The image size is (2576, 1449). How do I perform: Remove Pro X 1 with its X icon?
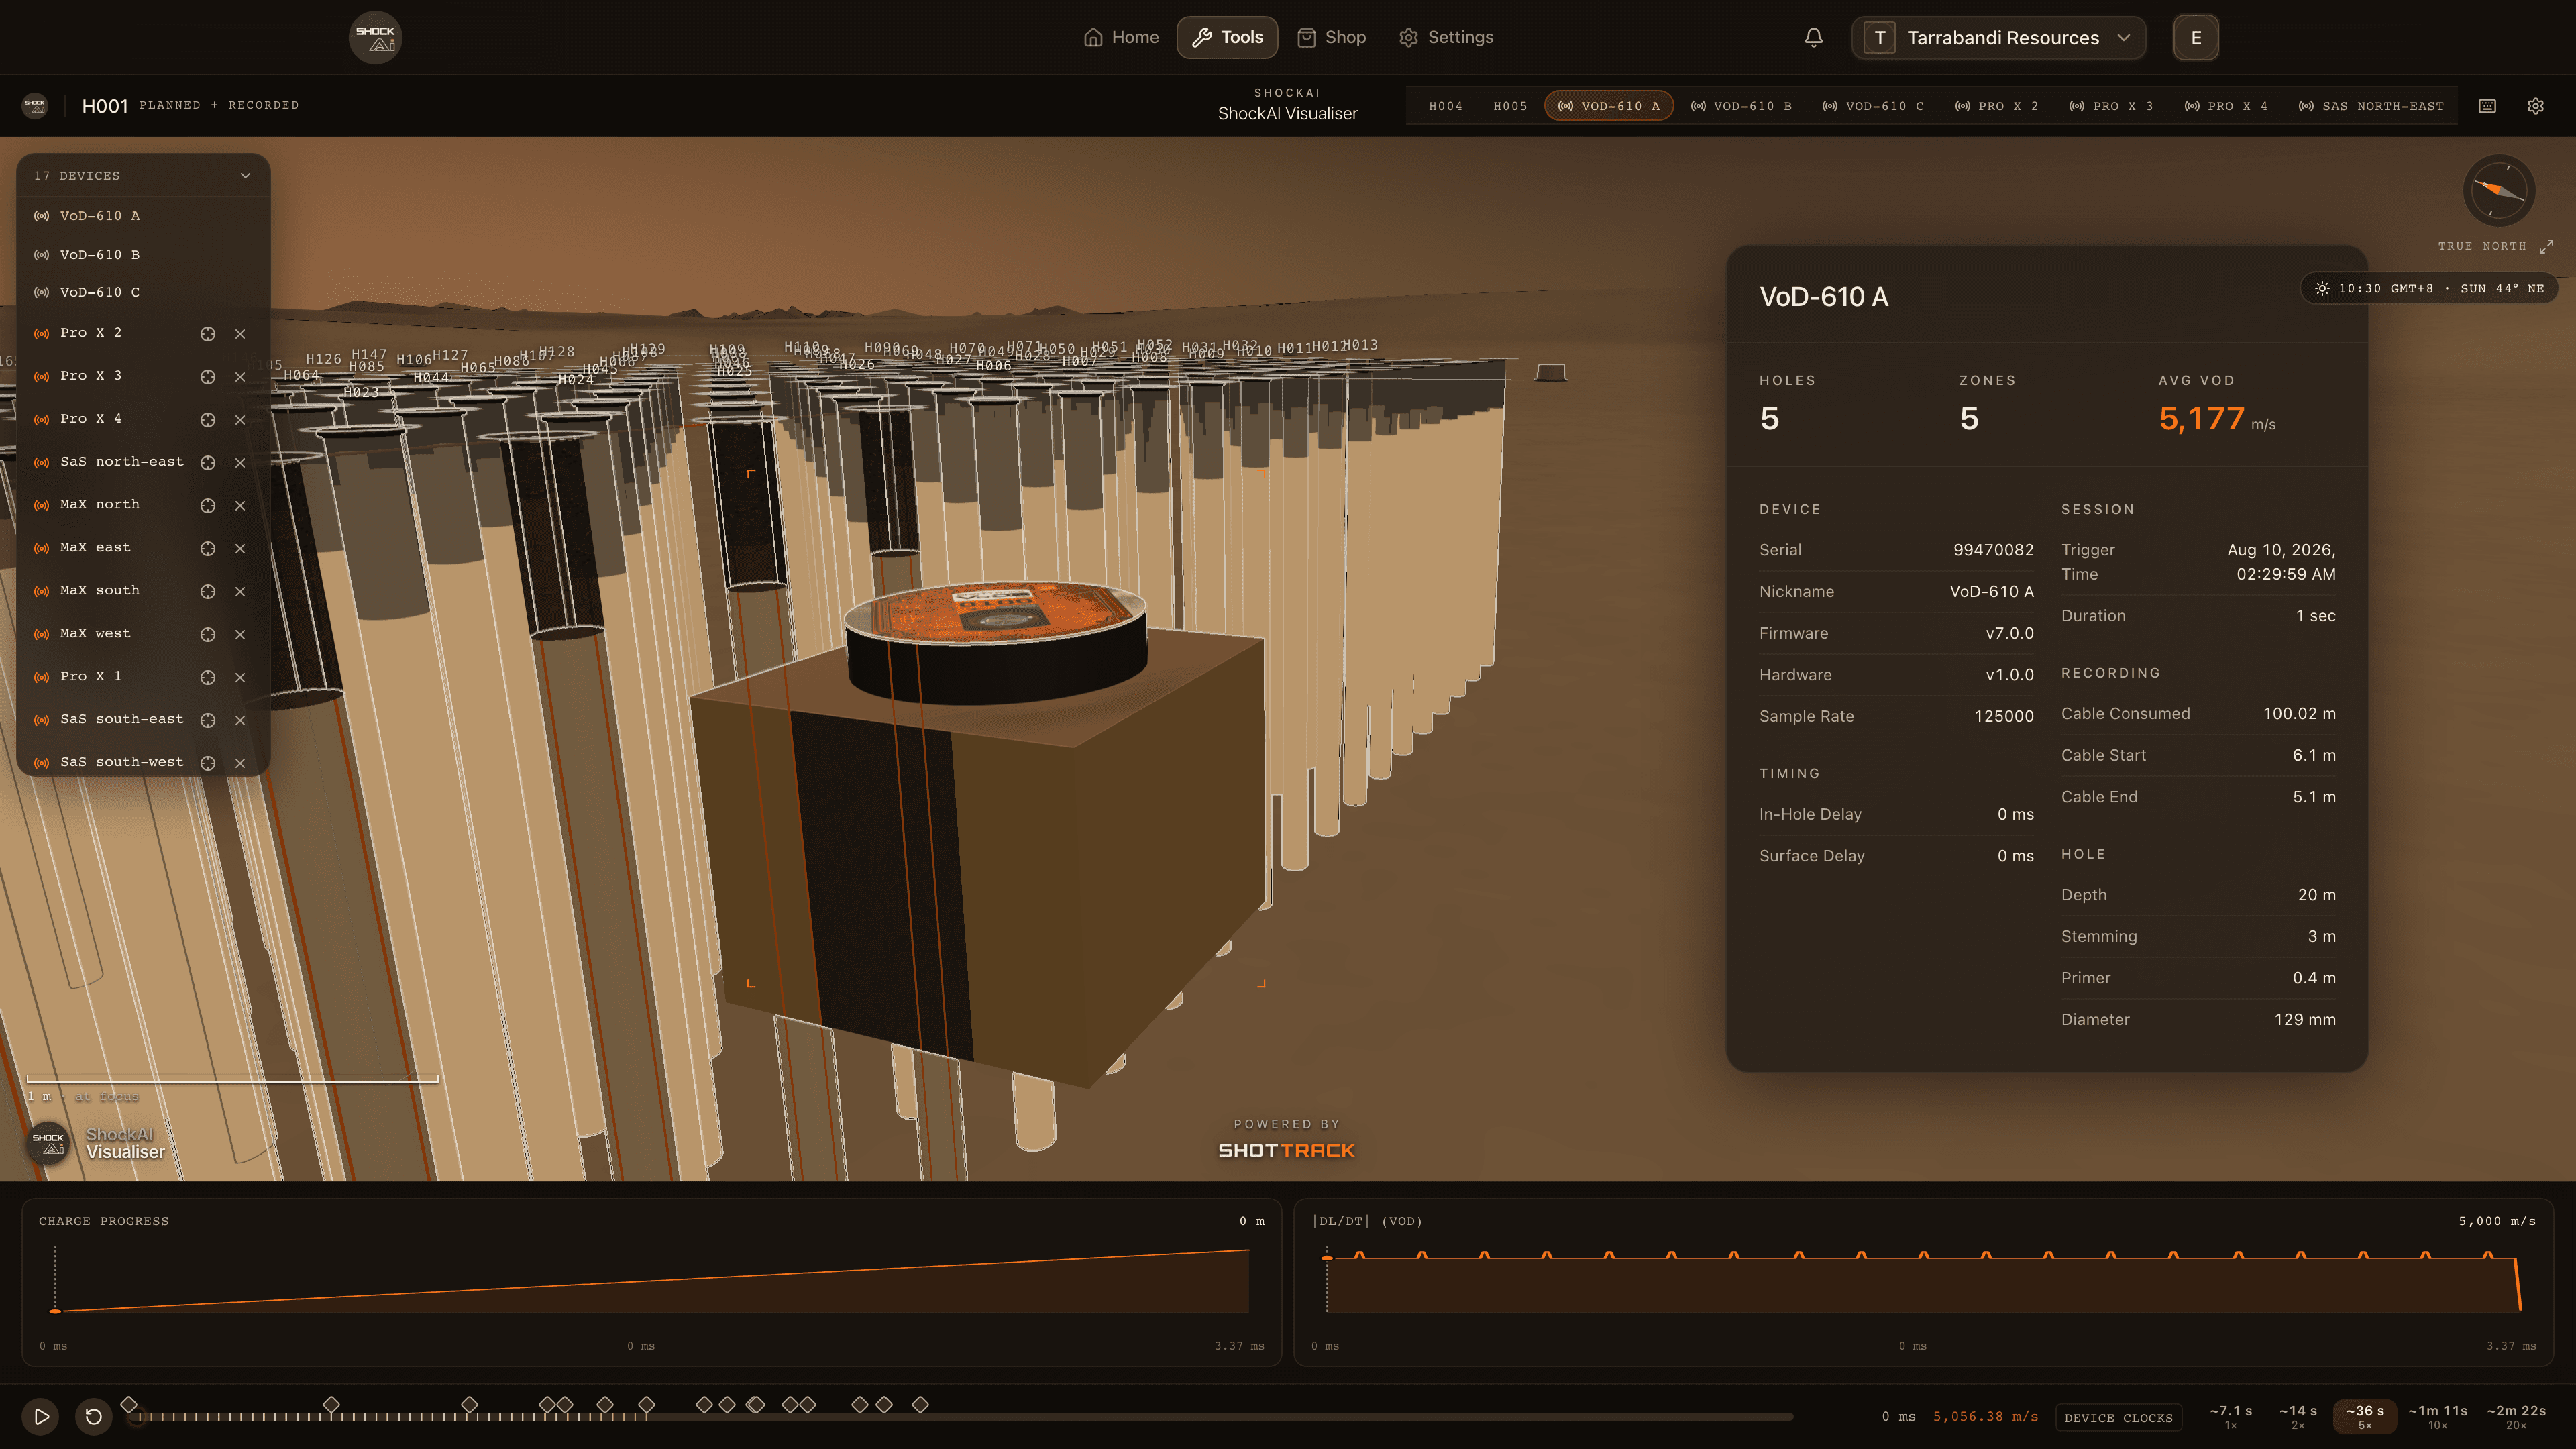tap(240, 677)
